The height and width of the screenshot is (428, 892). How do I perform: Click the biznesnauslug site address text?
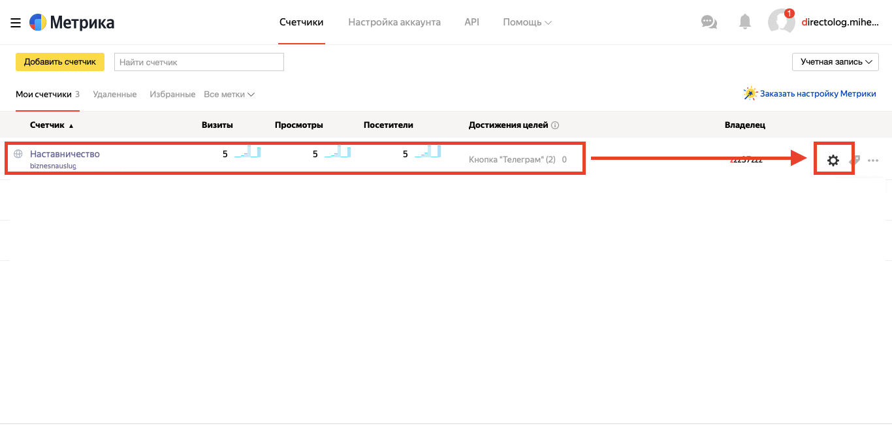53,166
